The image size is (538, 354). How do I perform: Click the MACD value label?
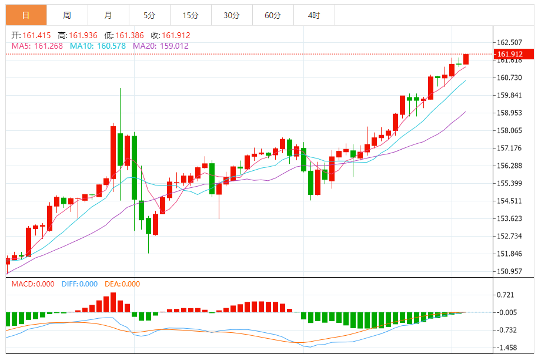(x=33, y=284)
